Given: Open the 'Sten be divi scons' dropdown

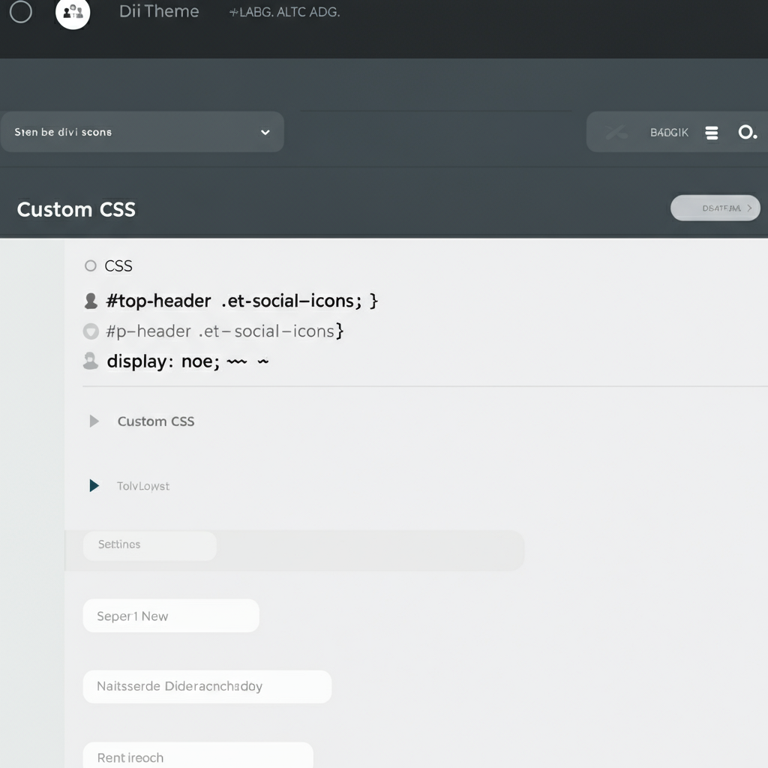Looking at the screenshot, I should [142, 132].
